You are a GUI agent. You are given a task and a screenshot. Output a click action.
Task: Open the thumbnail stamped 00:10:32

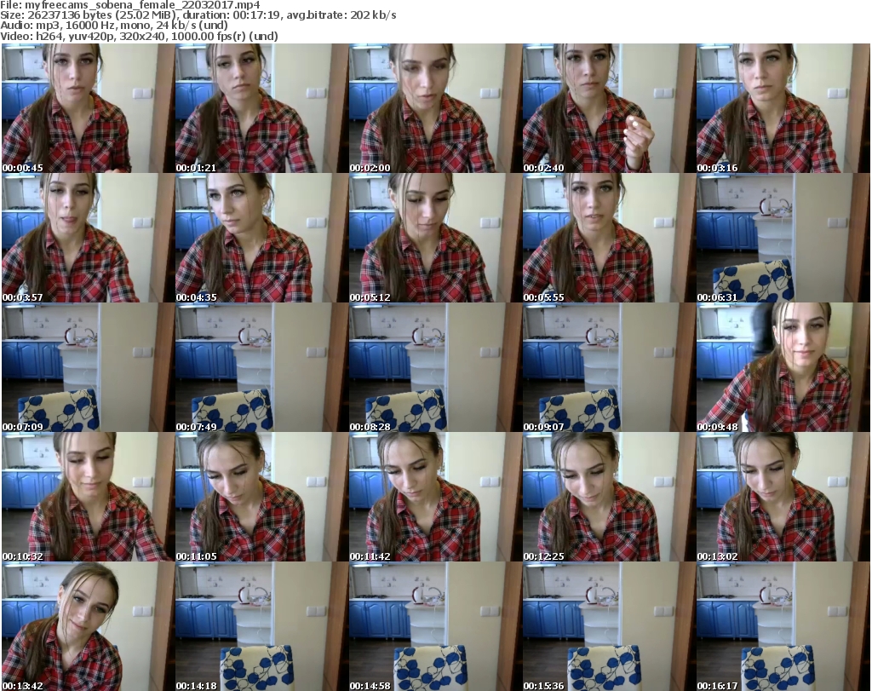click(x=89, y=497)
